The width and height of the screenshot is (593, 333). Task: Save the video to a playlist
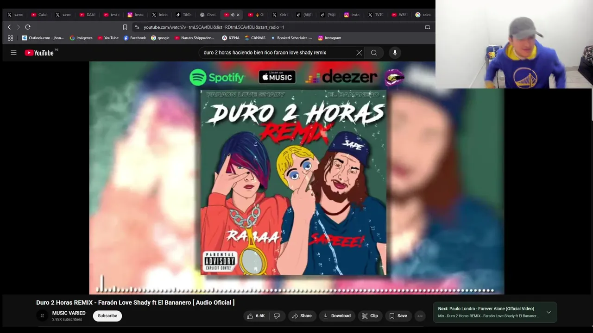pyautogui.click(x=398, y=316)
